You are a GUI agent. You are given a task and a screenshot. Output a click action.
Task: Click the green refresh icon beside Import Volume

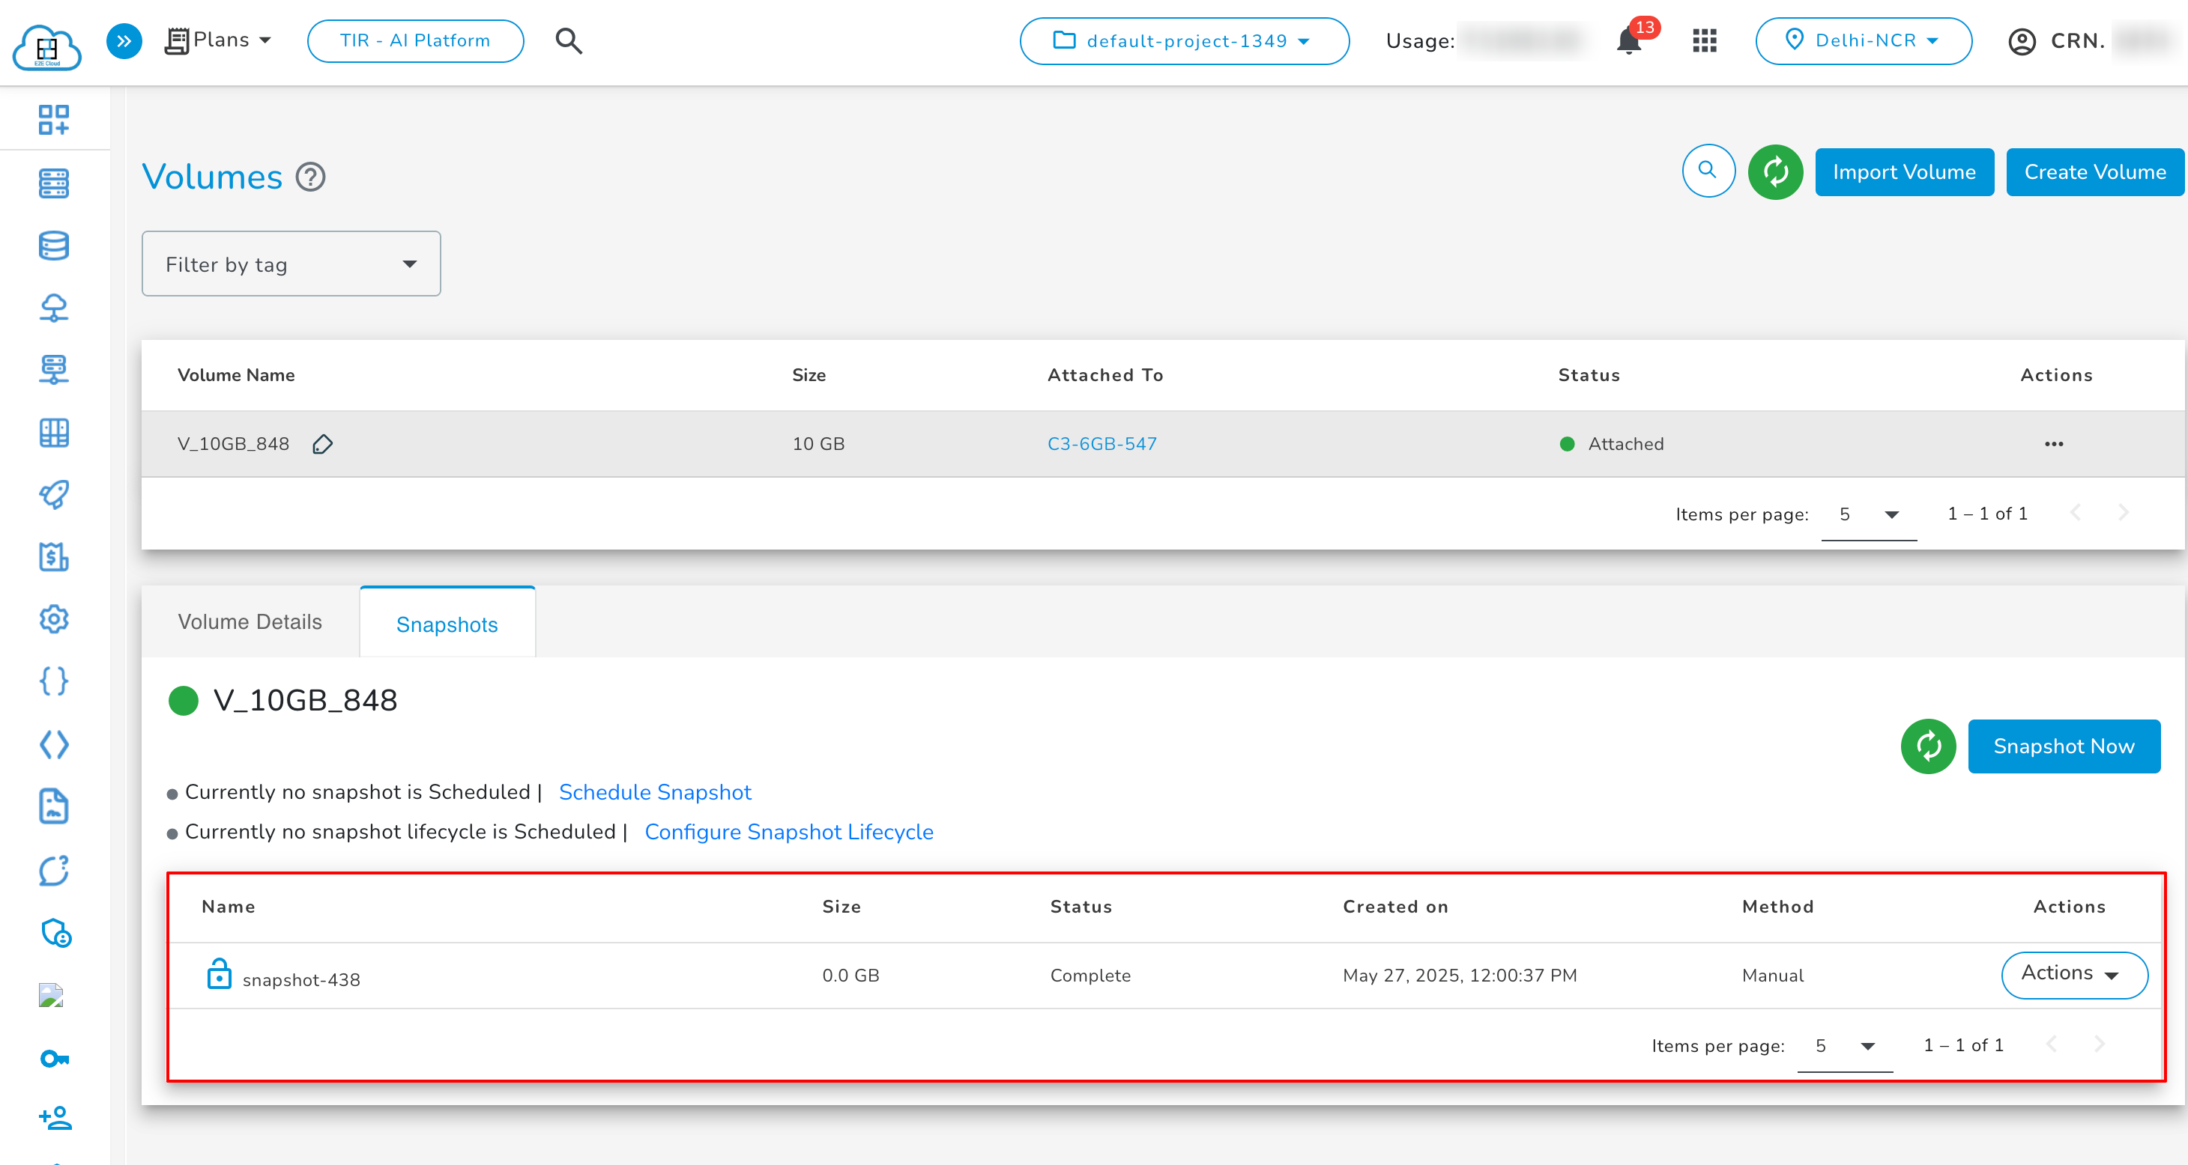pos(1774,172)
